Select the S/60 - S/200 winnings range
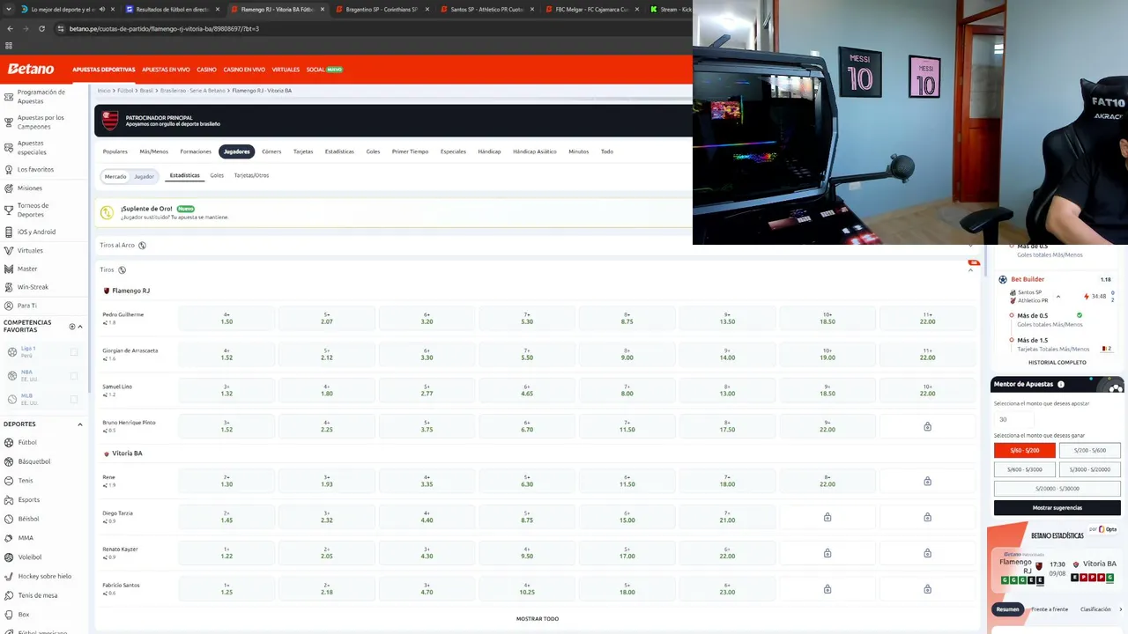1128x634 pixels. (x=1024, y=451)
